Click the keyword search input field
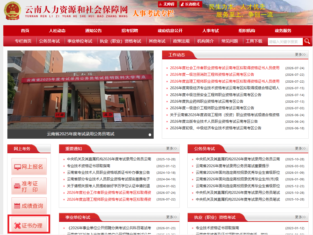This screenshot has height=235, width=313. tap(285, 42)
